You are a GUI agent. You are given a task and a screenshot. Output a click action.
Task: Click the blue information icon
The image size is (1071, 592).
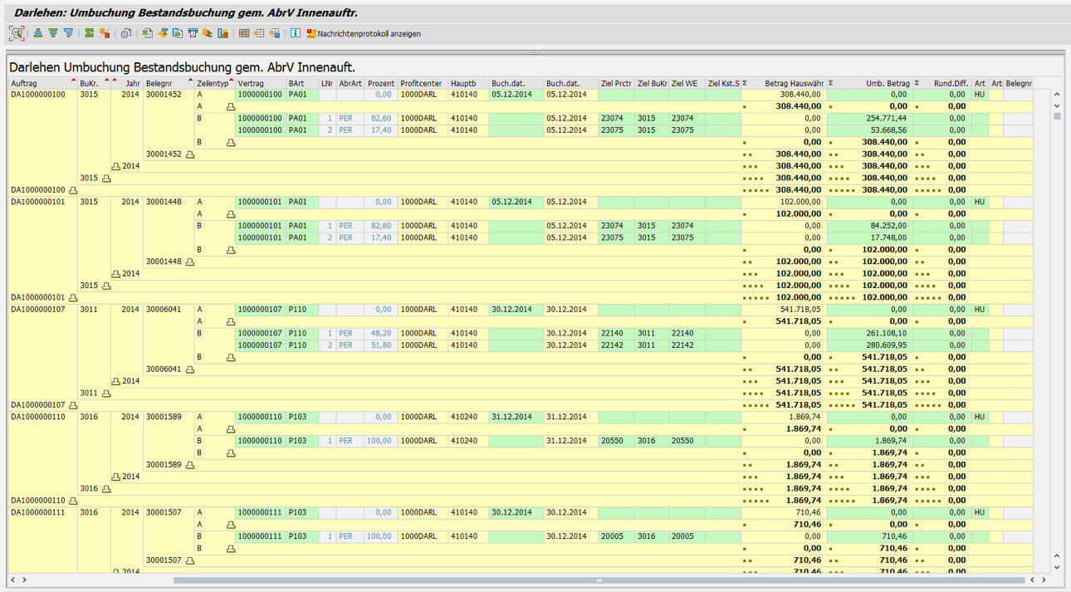tap(296, 33)
